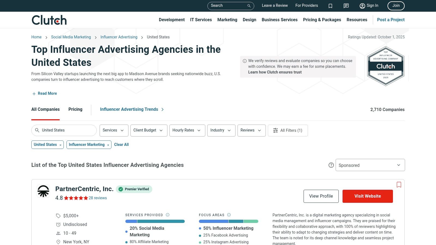Go to Social Media Marketing breadcrumb
The height and width of the screenshot is (245, 436).
[71, 37]
